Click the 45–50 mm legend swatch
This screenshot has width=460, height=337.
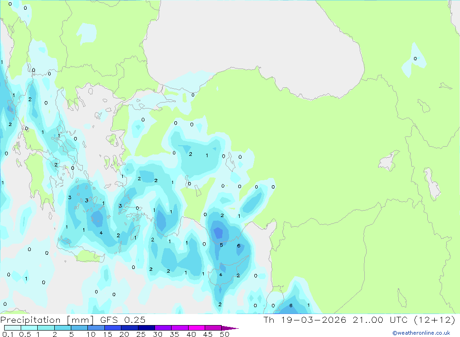point(213,328)
